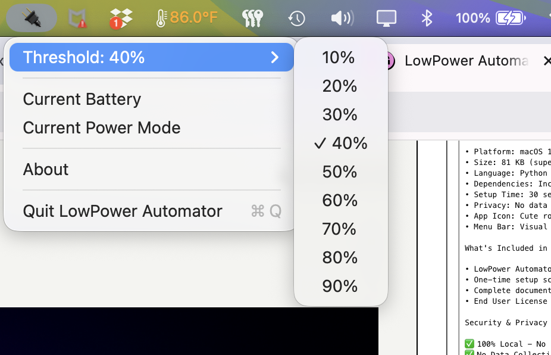Click the Screen Mirroring display icon
551x355 pixels.
click(386, 18)
